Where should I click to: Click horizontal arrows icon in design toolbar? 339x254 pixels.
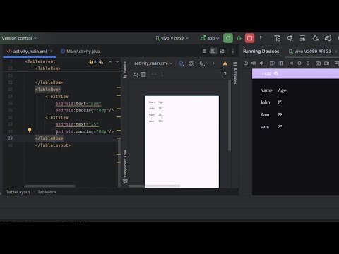point(154,74)
